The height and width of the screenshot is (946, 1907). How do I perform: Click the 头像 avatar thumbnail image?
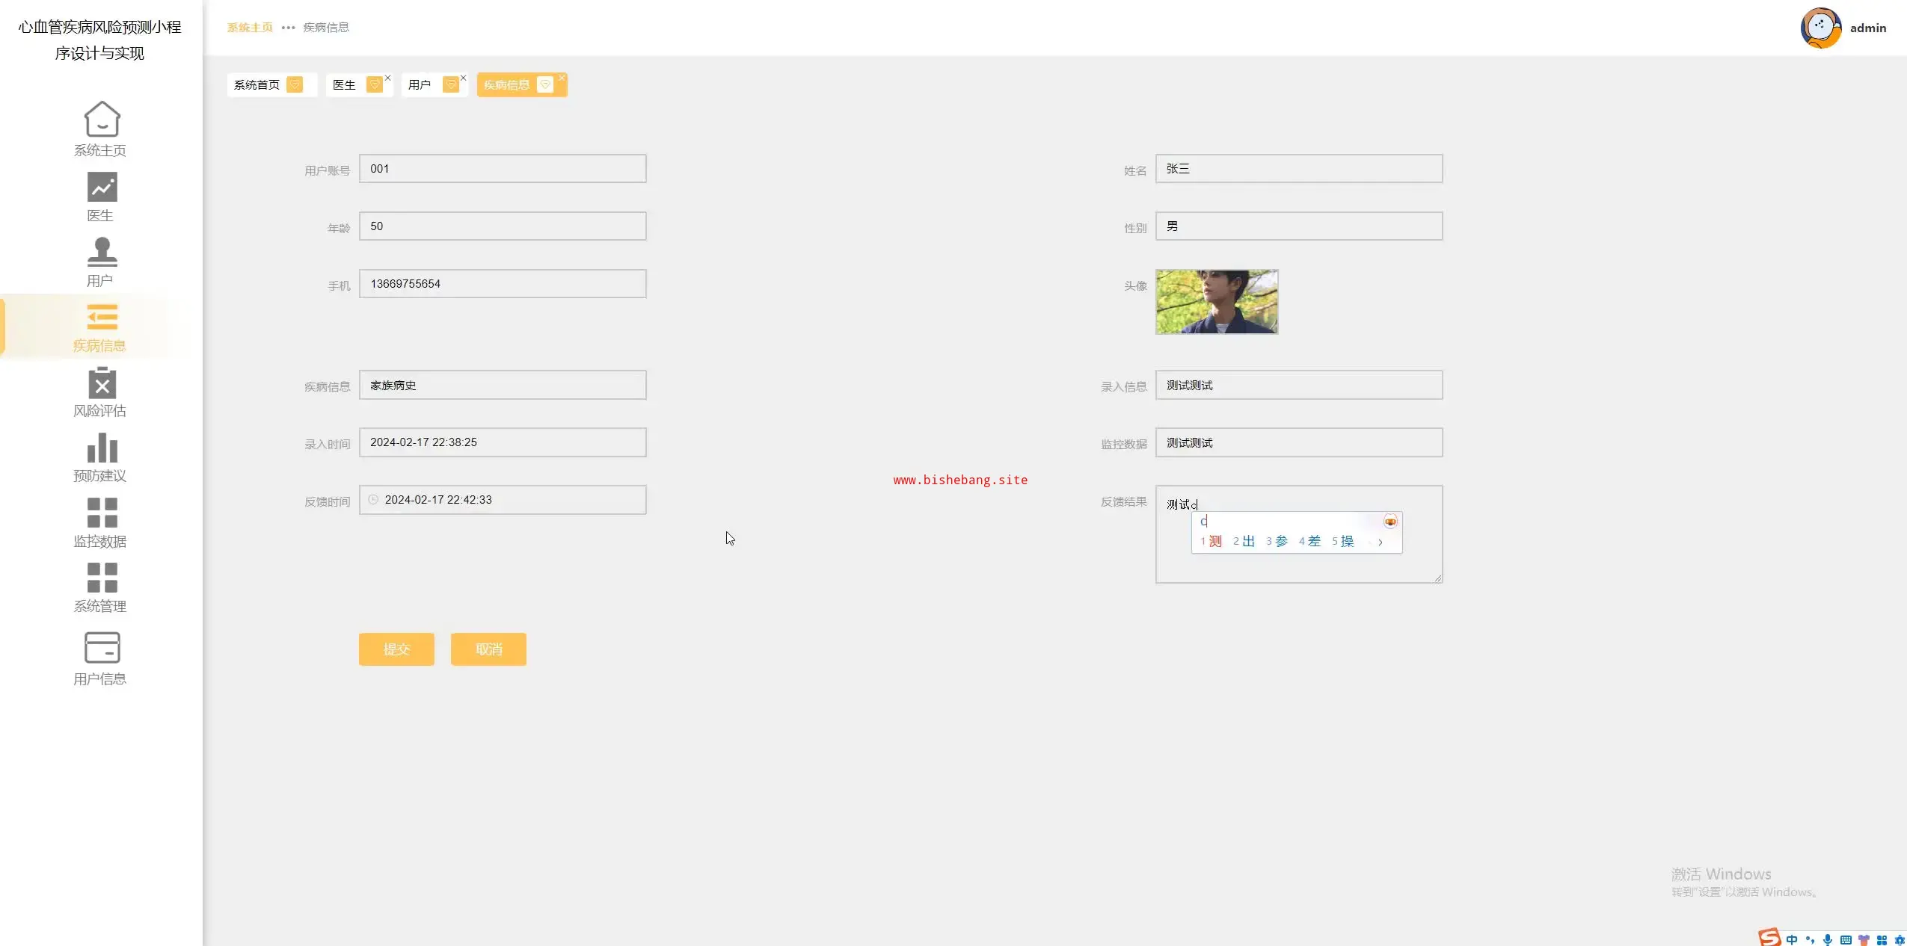pyautogui.click(x=1216, y=302)
